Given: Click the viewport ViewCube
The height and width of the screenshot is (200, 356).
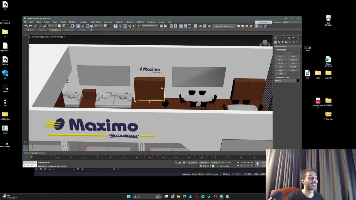Looking at the screenshot, I should [265, 43].
